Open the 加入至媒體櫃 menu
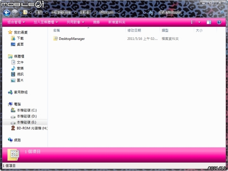This screenshot has height=171, width=228. click(x=46, y=22)
